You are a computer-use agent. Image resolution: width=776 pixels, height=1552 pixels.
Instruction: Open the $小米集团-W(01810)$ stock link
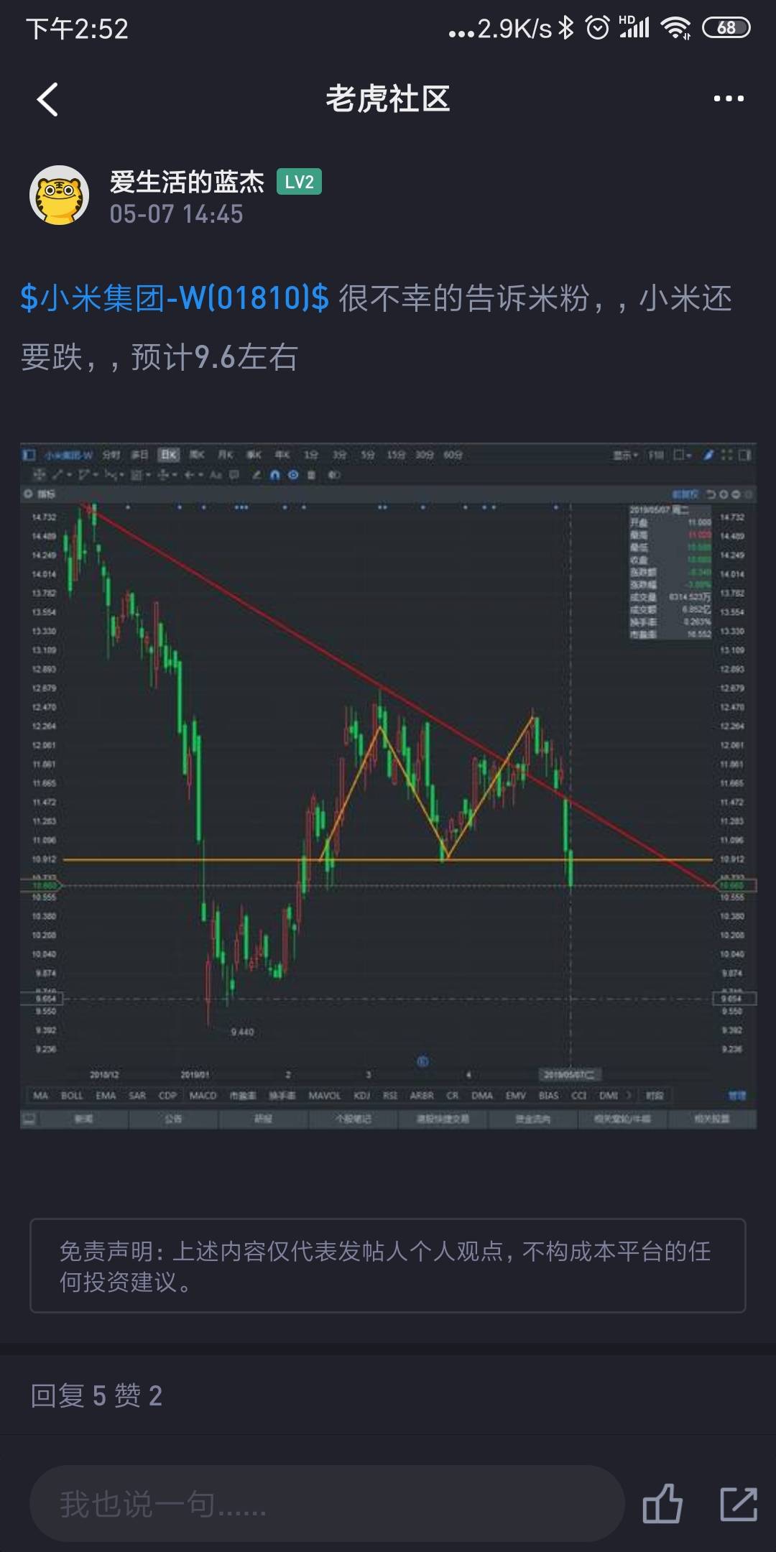click(x=175, y=297)
